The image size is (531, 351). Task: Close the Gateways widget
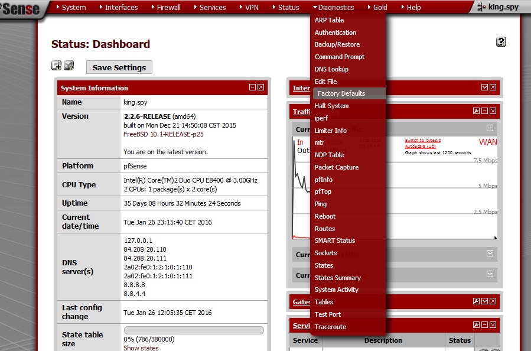click(493, 301)
